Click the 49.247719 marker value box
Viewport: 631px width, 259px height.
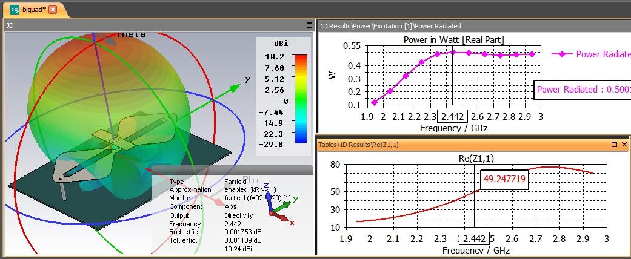point(505,179)
